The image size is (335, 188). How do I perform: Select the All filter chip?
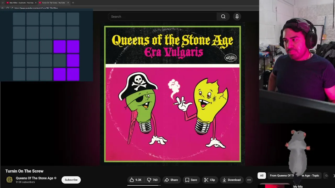pyautogui.click(x=262, y=175)
